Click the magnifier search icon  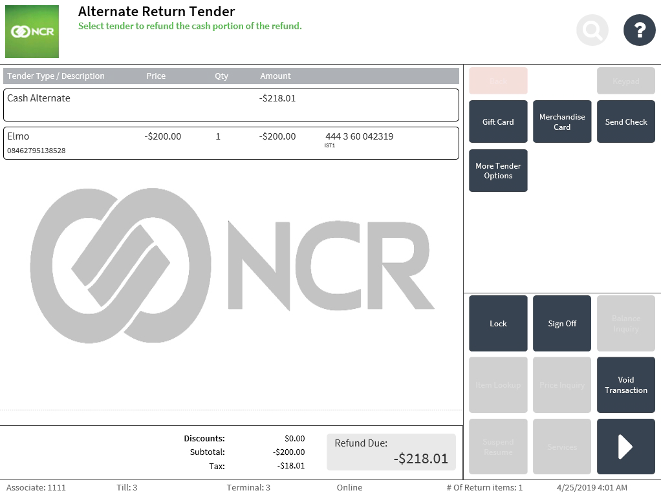point(592,30)
